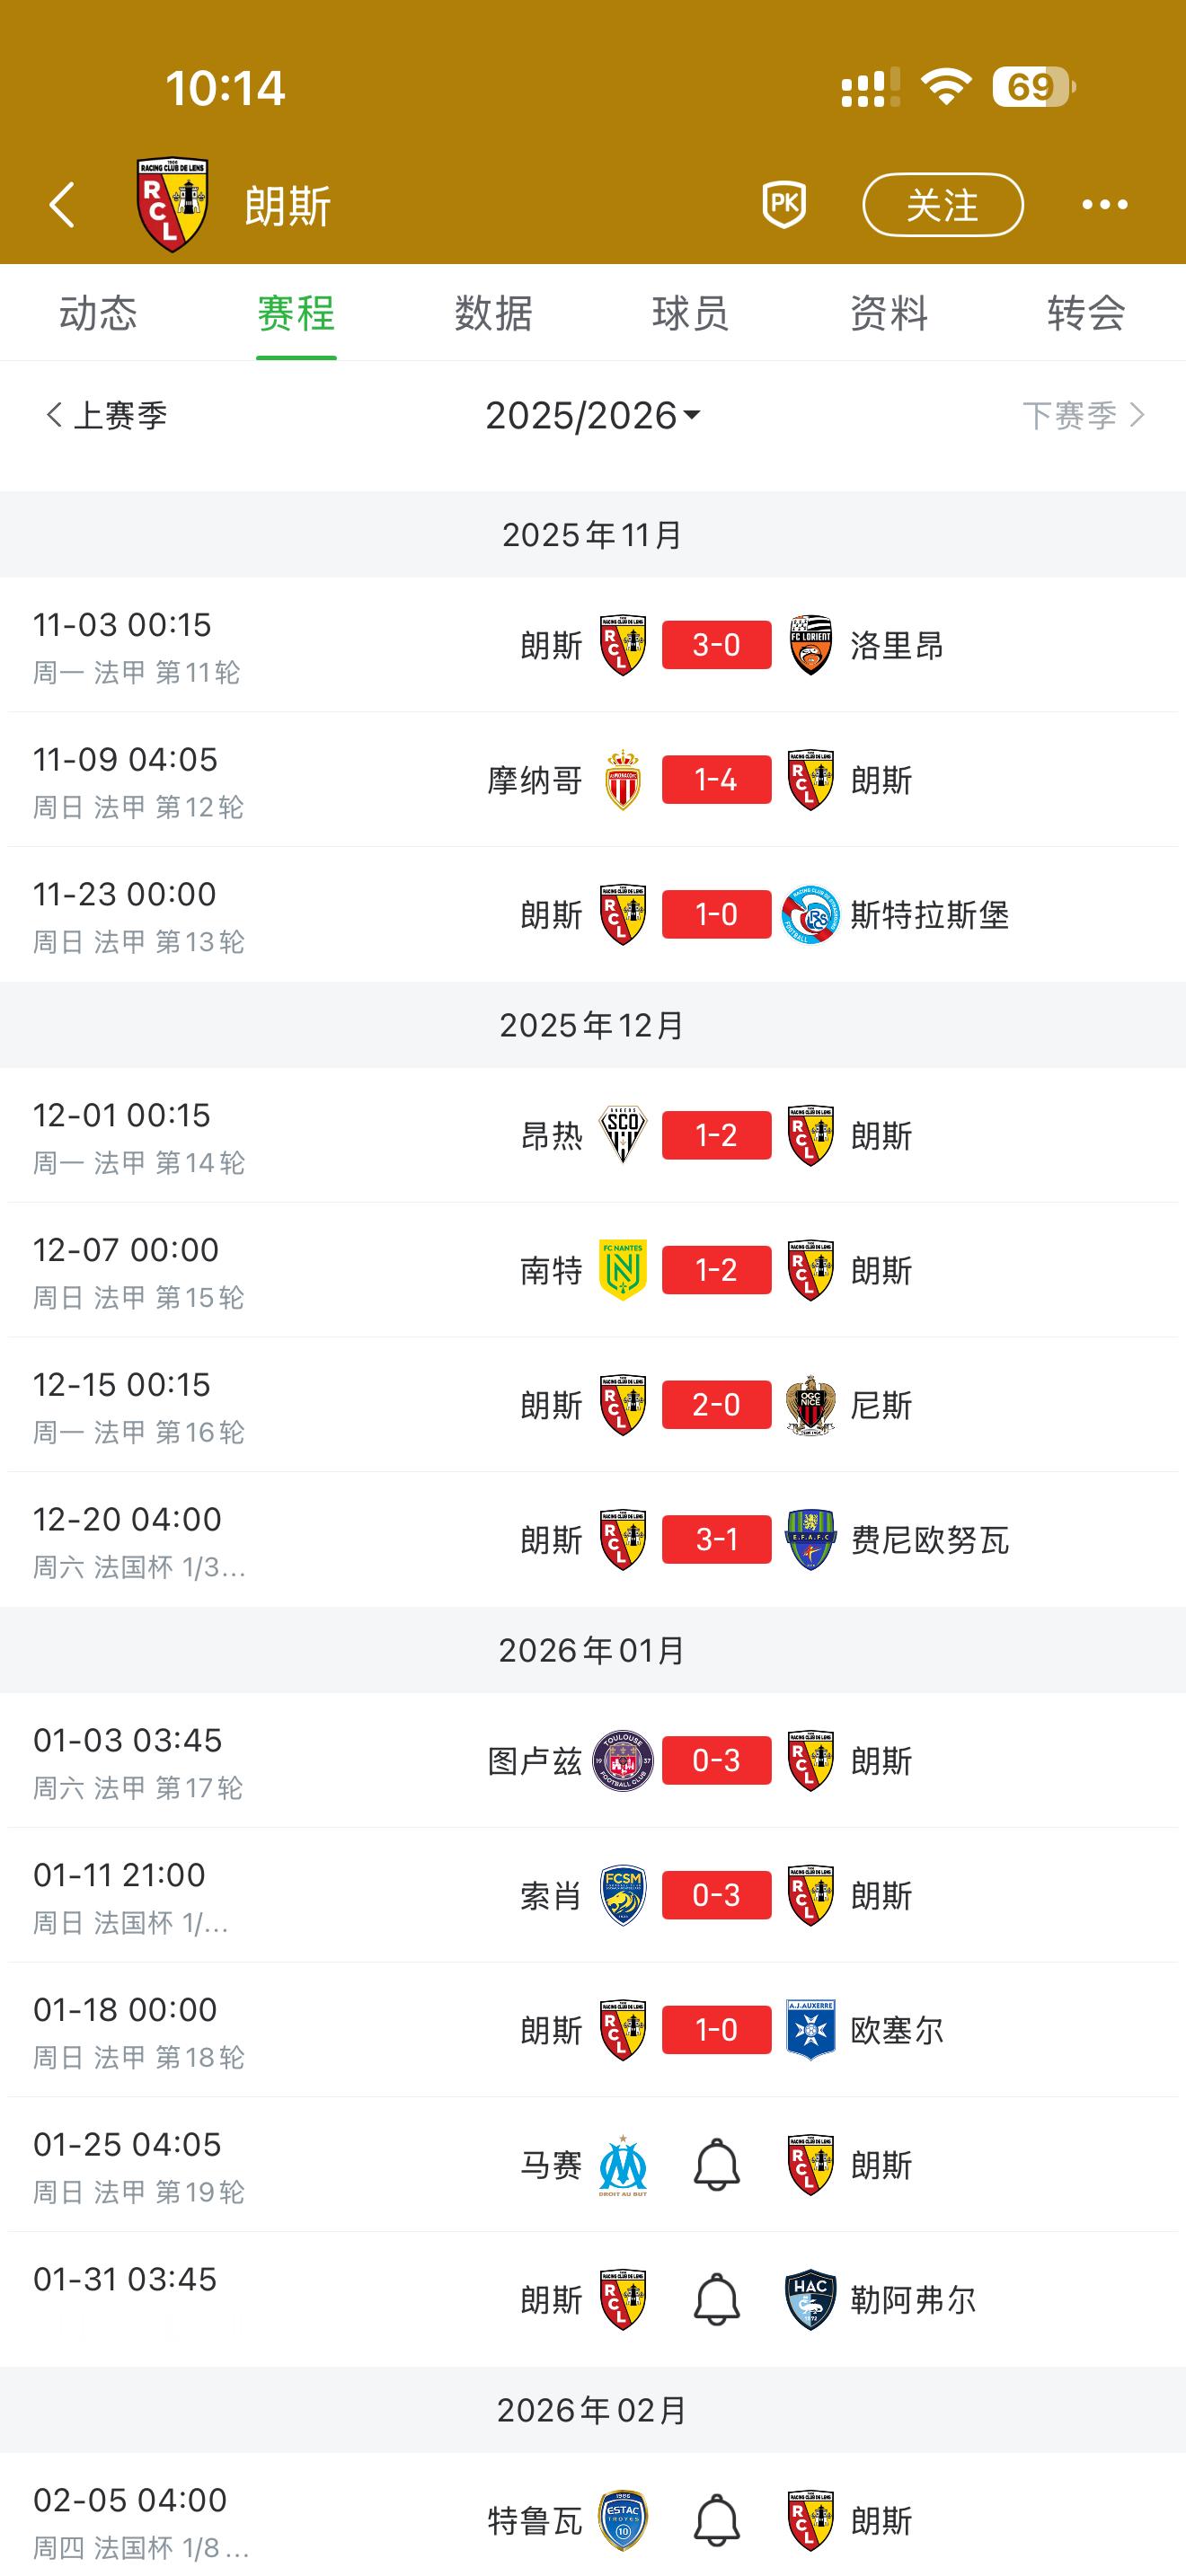This screenshot has width=1186, height=2576.
Task: Click the Lorient club crest
Action: (x=810, y=645)
